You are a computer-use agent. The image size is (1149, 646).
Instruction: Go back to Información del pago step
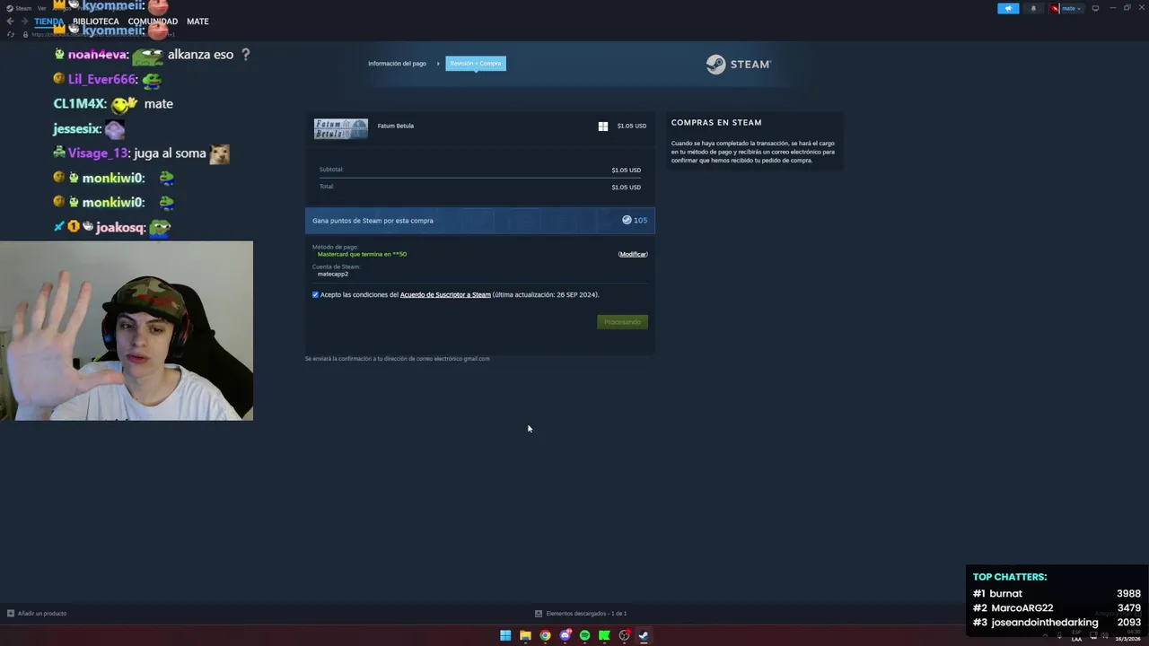pyautogui.click(x=397, y=64)
